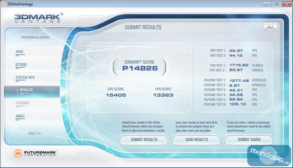Open the Upgrade section
The height and width of the screenshot is (168, 293).
(x=32, y=104)
